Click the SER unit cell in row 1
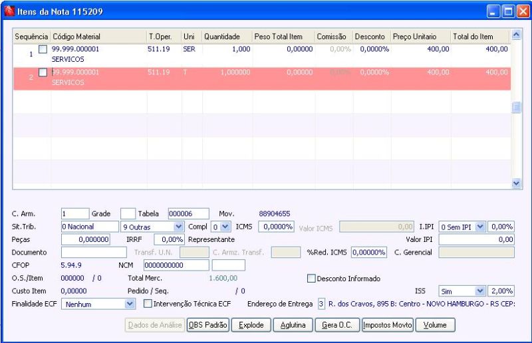This screenshot has height=343, width=532. point(189,49)
